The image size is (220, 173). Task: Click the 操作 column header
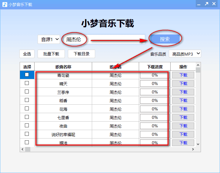click(183, 67)
